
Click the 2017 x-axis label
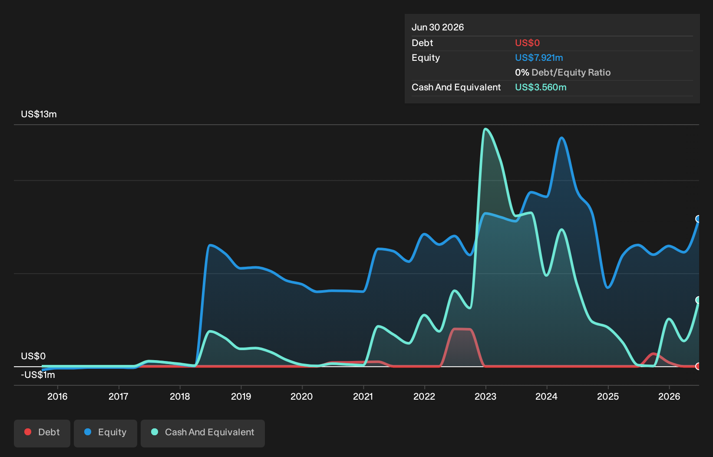point(119,396)
